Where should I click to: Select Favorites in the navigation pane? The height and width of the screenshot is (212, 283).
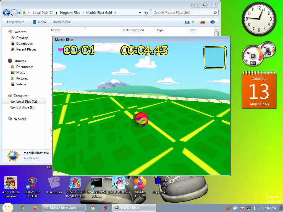(x=18, y=32)
